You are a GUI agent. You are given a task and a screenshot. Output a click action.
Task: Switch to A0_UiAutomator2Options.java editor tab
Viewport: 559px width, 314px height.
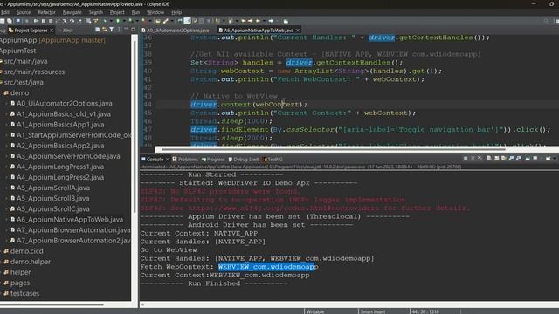pyautogui.click(x=176, y=31)
